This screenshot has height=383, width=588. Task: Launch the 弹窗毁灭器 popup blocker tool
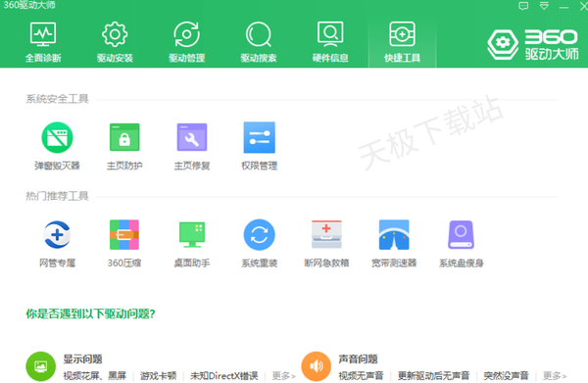tap(57, 146)
